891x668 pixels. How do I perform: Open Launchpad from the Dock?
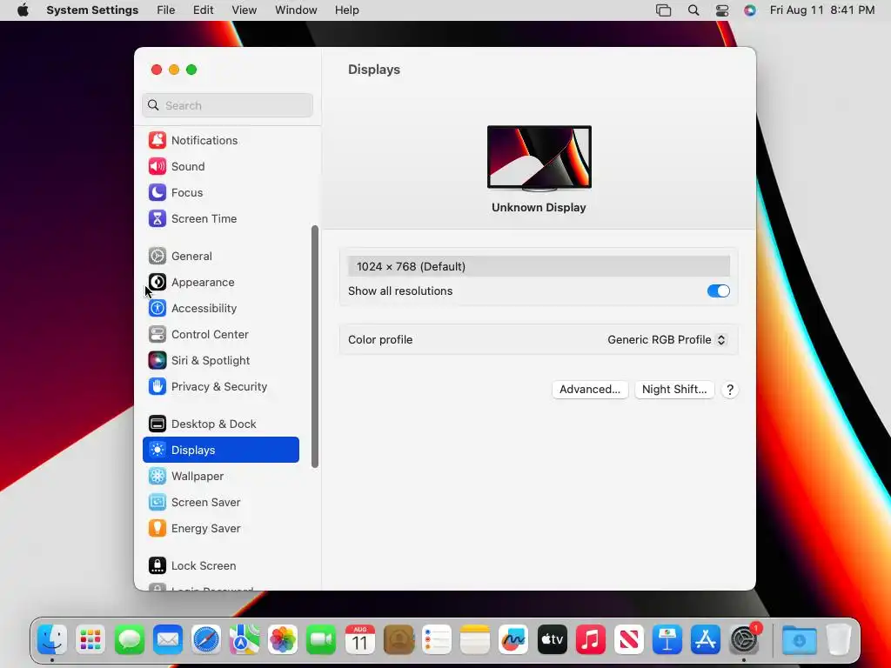coord(90,640)
